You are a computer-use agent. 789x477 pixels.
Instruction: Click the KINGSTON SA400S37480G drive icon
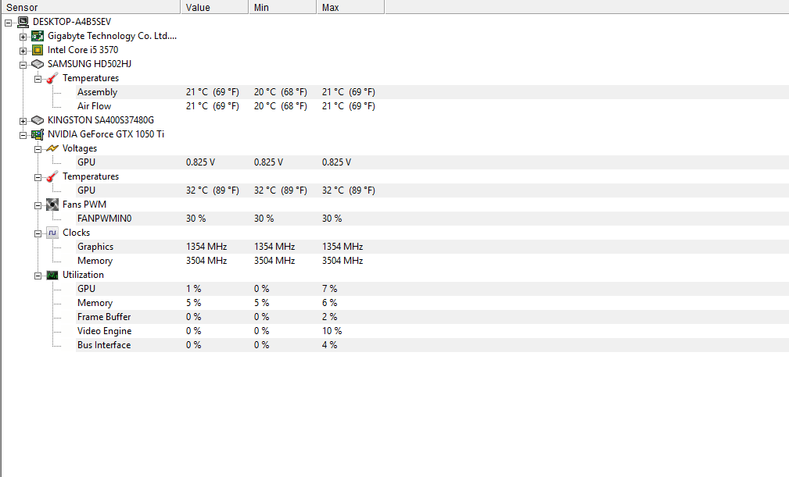(x=38, y=120)
